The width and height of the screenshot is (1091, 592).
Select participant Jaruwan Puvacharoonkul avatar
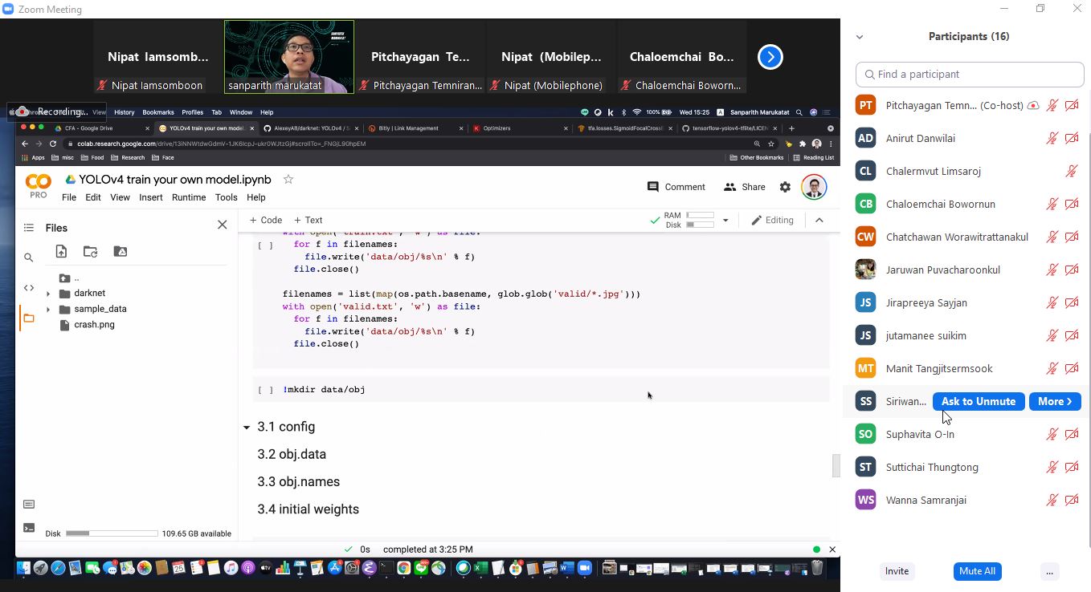click(x=865, y=270)
